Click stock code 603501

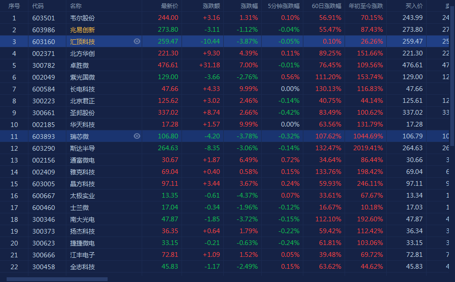(x=44, y=18)
